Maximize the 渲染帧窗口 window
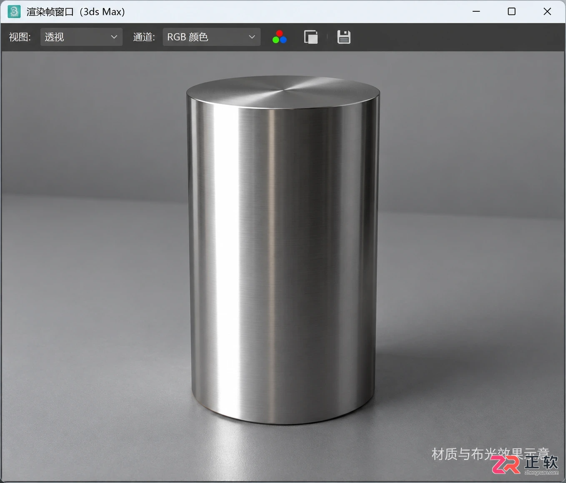566x483 pixels. 512,12
